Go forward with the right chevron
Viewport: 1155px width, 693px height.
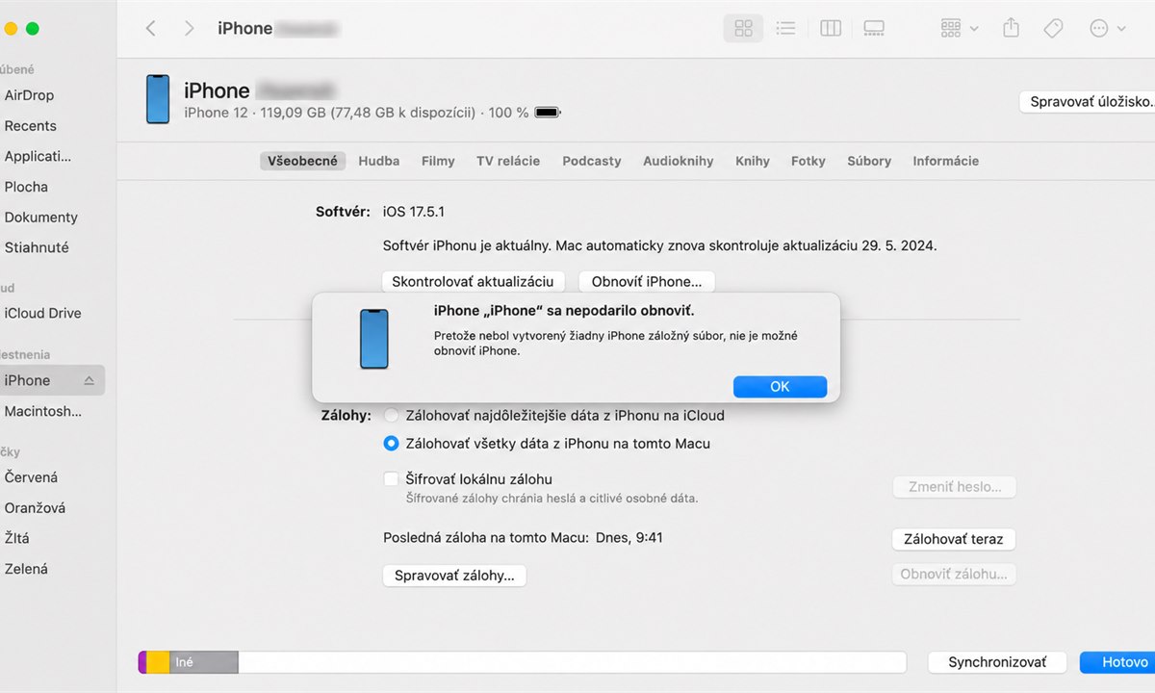coord(189,29)
